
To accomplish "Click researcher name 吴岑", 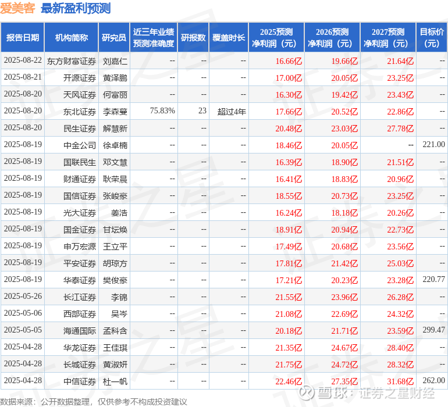I will pos(119,314).
